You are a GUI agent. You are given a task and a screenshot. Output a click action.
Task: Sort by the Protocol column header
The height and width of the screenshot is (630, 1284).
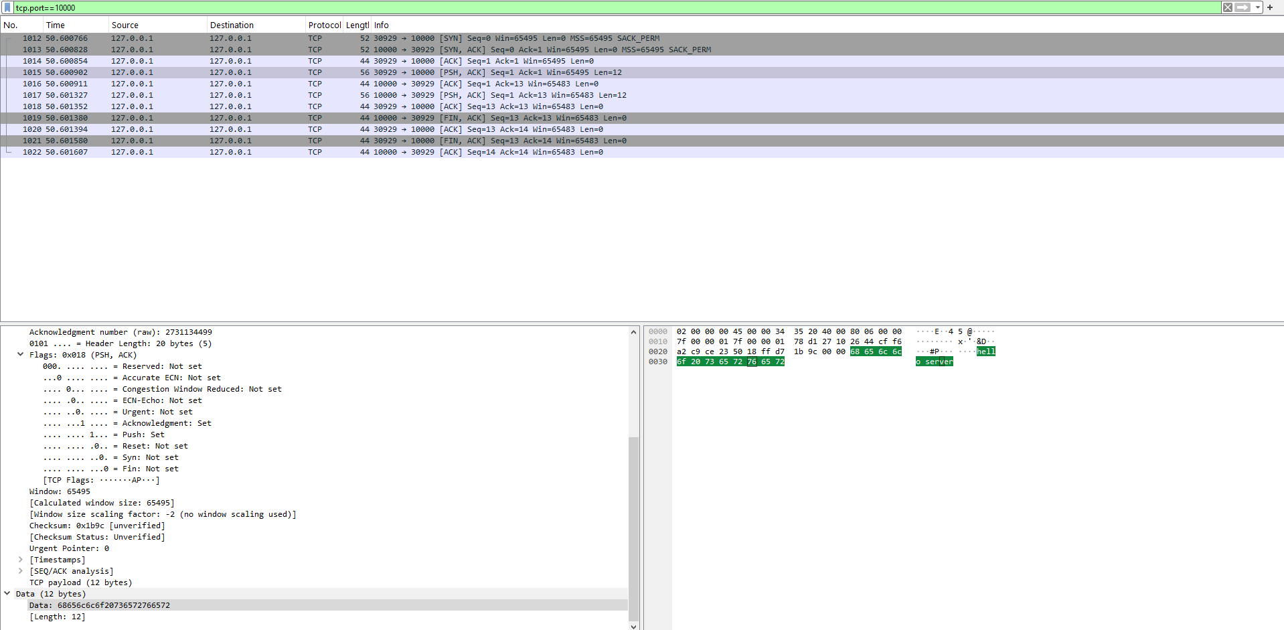pyautogui.click(x=324, y=25)
